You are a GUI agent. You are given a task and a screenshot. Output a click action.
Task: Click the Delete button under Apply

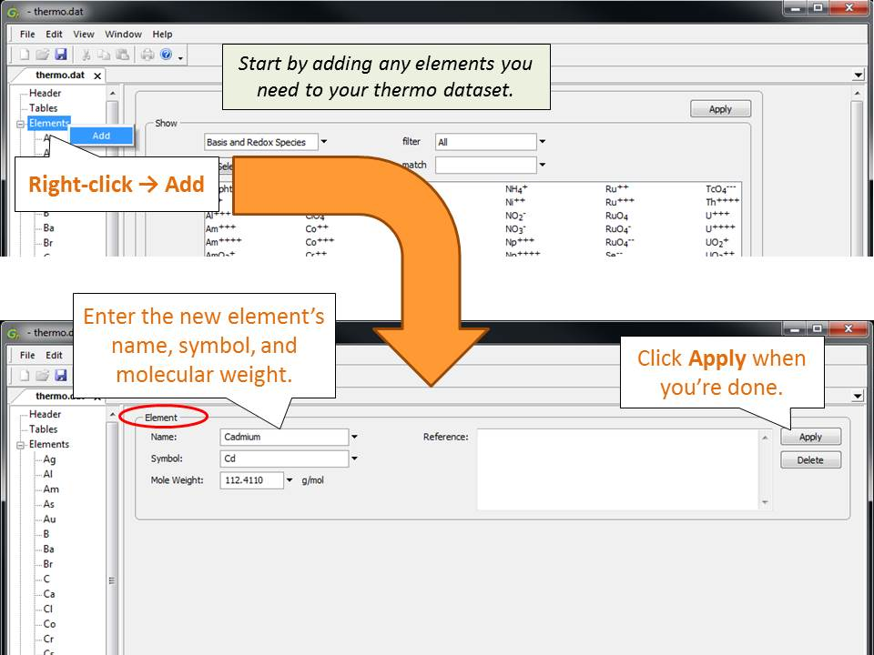tap(810, 460)
